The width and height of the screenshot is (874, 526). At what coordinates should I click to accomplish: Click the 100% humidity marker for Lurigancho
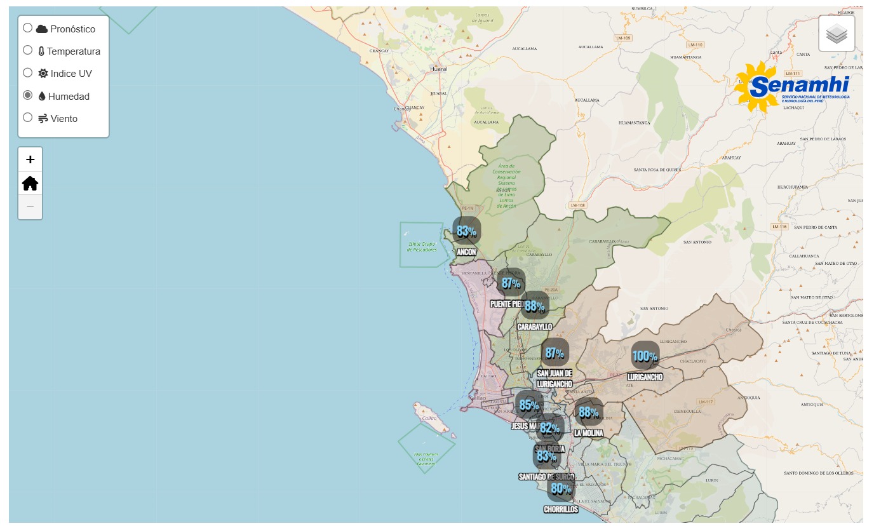(x=645, y=356)
